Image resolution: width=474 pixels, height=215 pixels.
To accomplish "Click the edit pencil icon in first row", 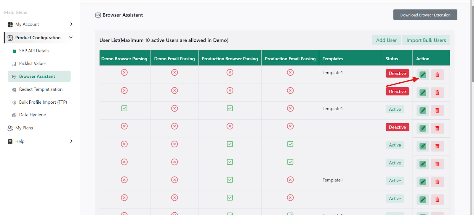I will tap(423, 75).
